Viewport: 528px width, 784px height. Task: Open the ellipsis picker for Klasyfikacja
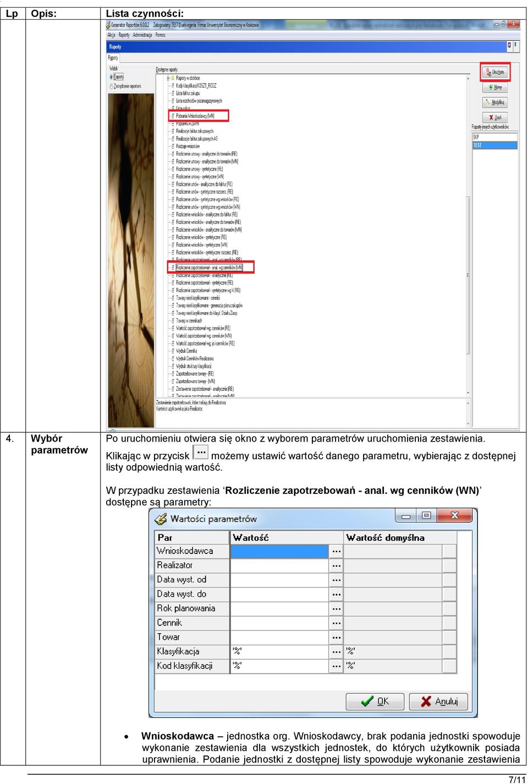pyautogui.click(x=337, y=651)
